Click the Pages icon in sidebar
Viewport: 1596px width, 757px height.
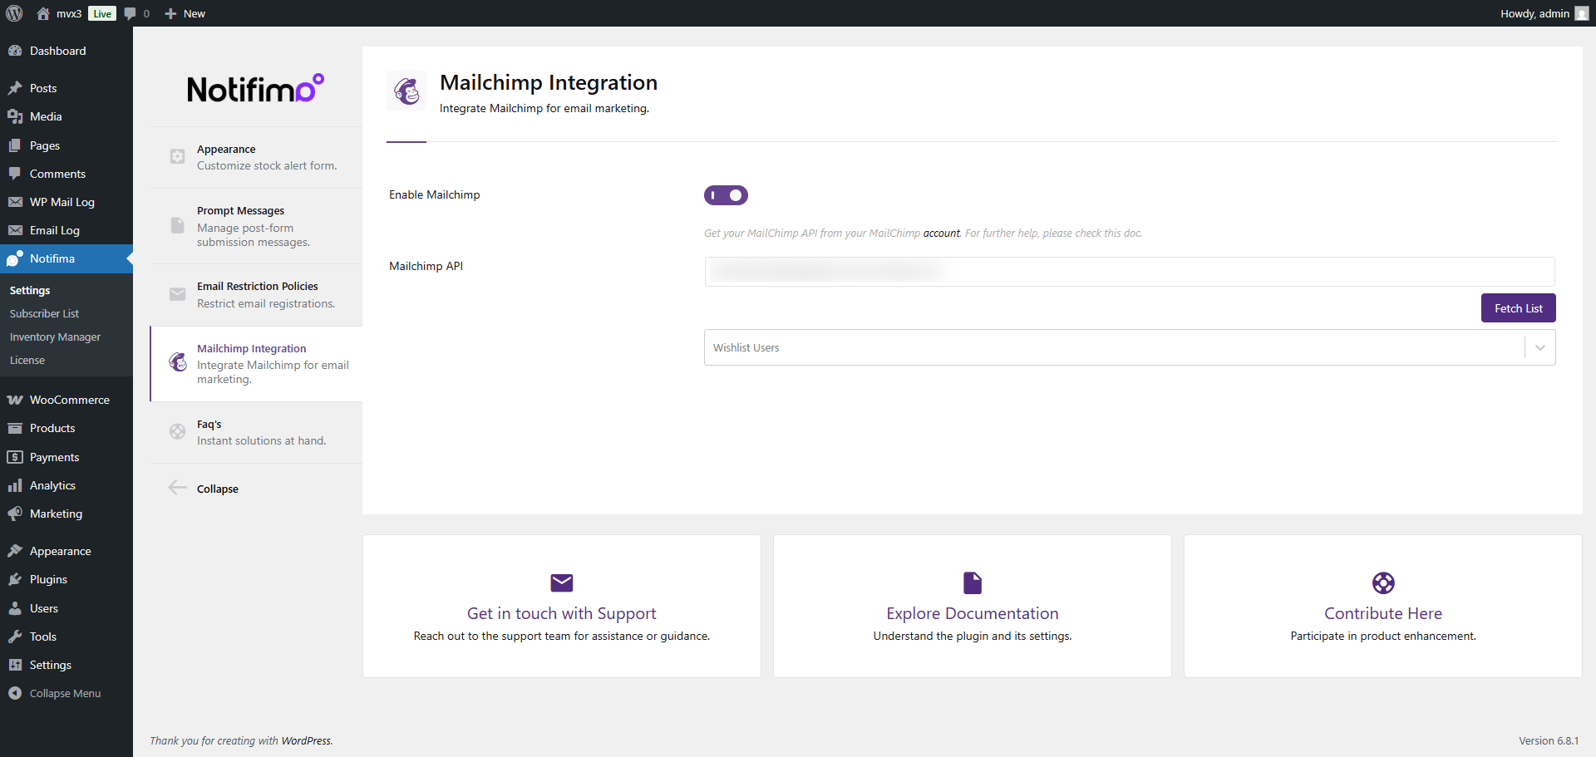click(15, 145)
